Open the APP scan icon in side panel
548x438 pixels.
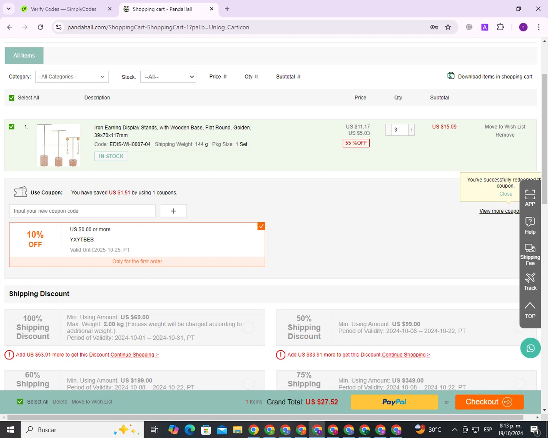pos(530,194)
